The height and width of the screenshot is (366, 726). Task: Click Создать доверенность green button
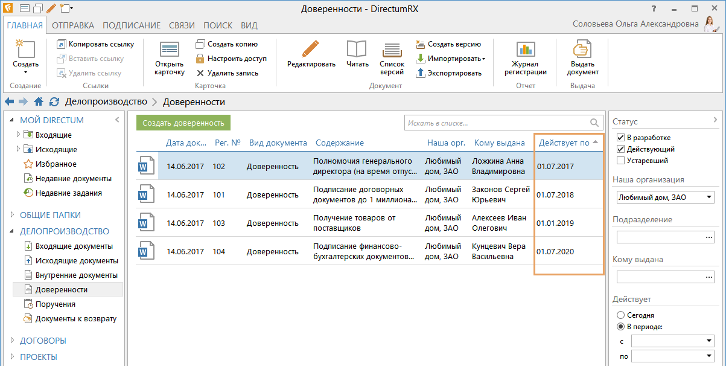pyautogui.click(x=183, y=123)
